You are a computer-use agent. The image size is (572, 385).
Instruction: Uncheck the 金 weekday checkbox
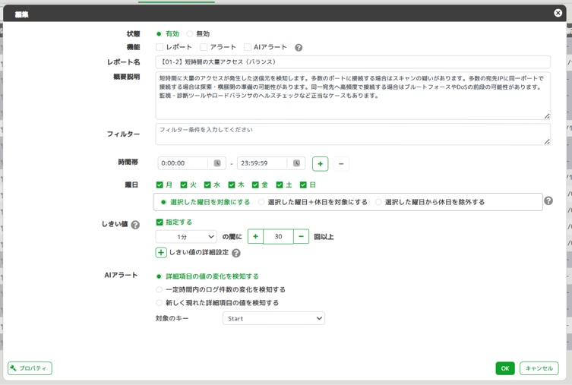[x=255, y=185]
